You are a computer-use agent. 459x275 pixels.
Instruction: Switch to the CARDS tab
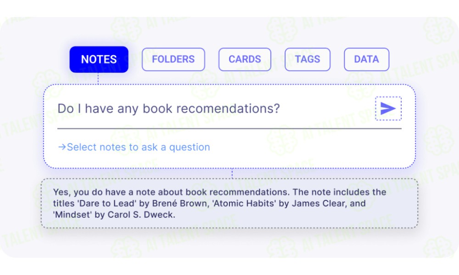[x=245, y=59]
